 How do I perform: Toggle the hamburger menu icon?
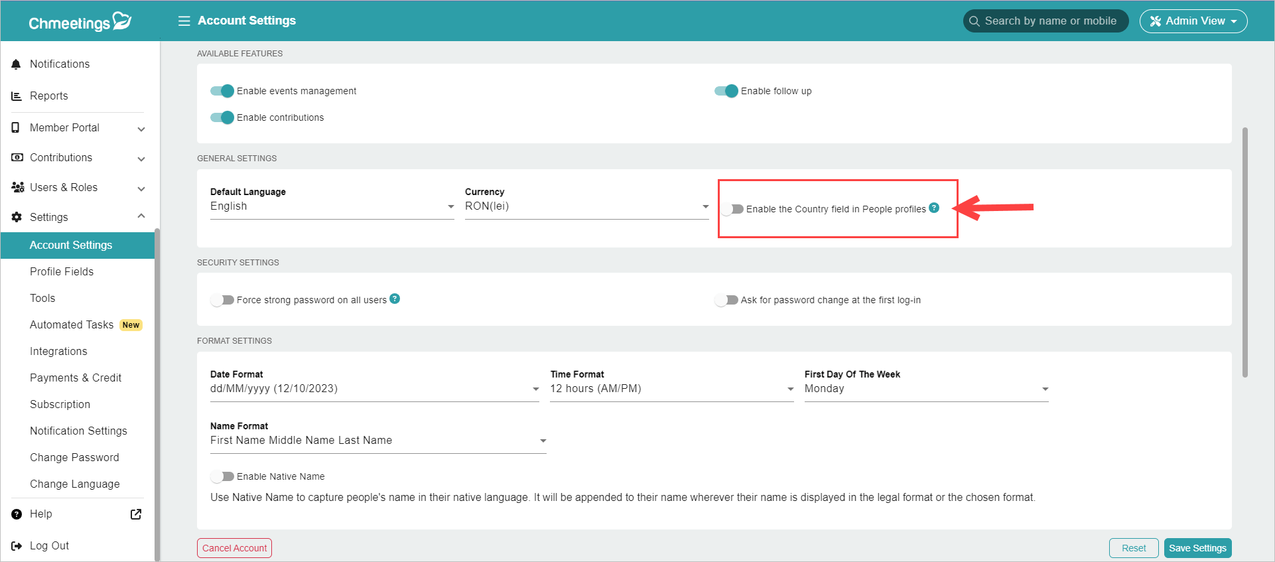[x=184, y=21]
